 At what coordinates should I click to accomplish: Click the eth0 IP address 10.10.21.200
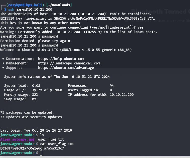click(122, 95)
